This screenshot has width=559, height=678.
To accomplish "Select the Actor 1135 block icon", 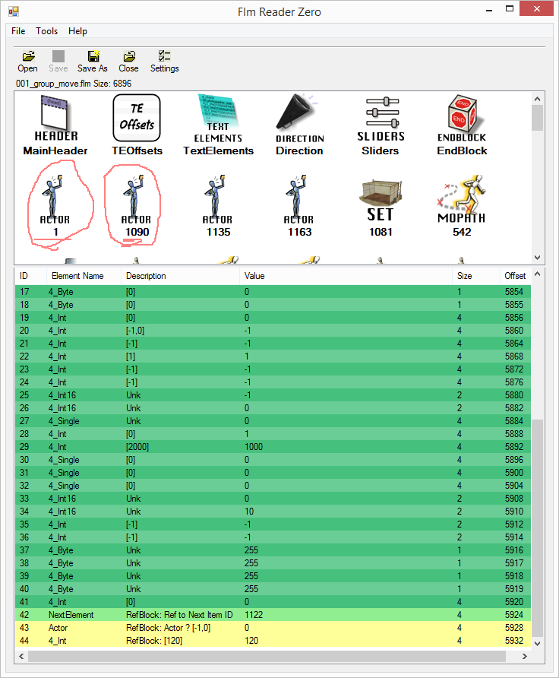I will (218, 206).
